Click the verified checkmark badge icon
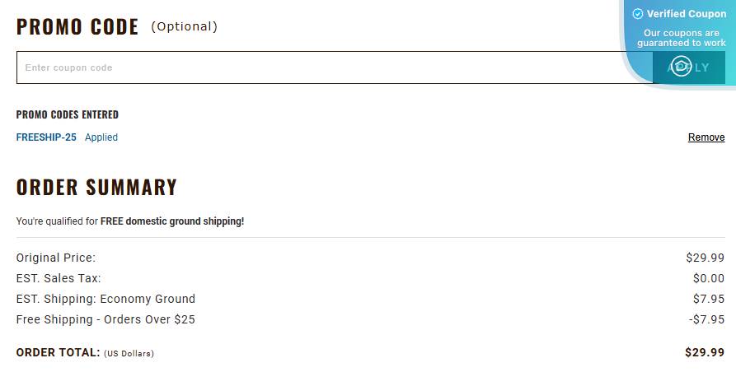Image resolution: width=736 pixels, height=372 pixels. click(637, 14)
